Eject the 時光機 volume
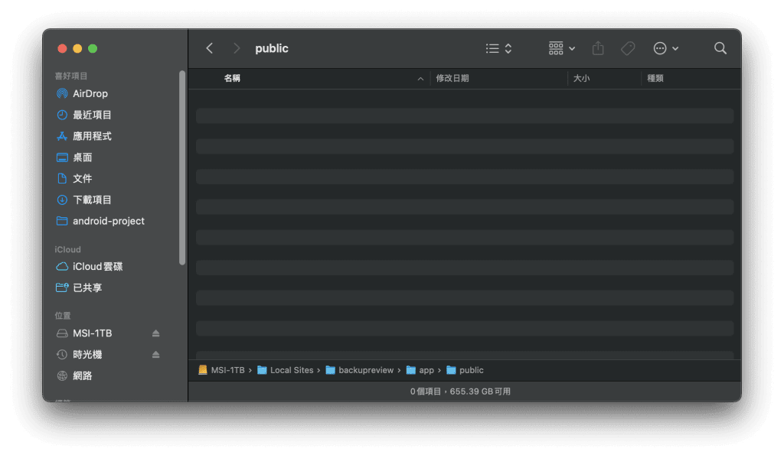The height and width of the screenshot is (458, 784). click(x=156, y=355)
